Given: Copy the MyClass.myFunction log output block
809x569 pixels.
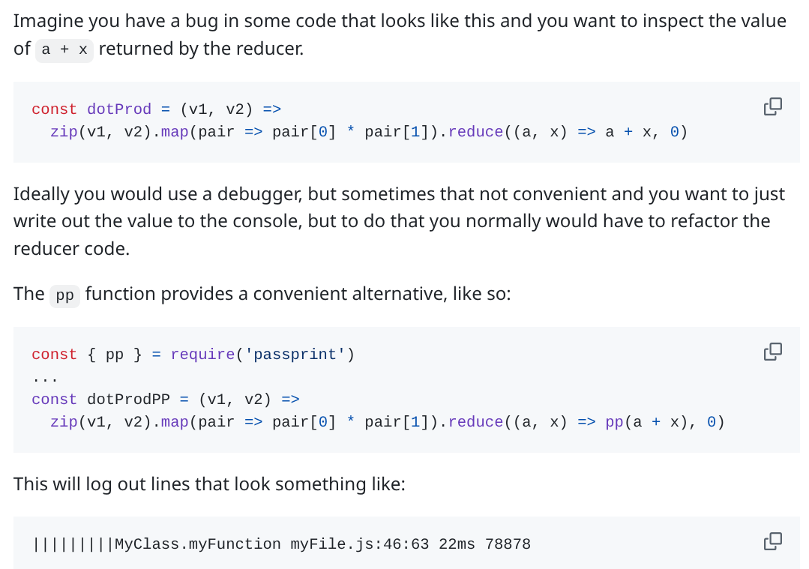Looking at the screenshot, I should point(772,541).
